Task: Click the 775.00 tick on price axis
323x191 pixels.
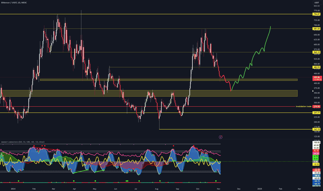Action: click(x=317, y=10)
